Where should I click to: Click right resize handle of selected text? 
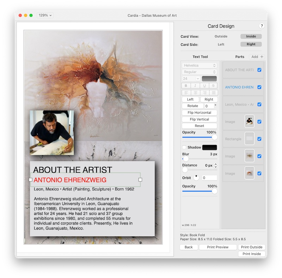(140, 180)
